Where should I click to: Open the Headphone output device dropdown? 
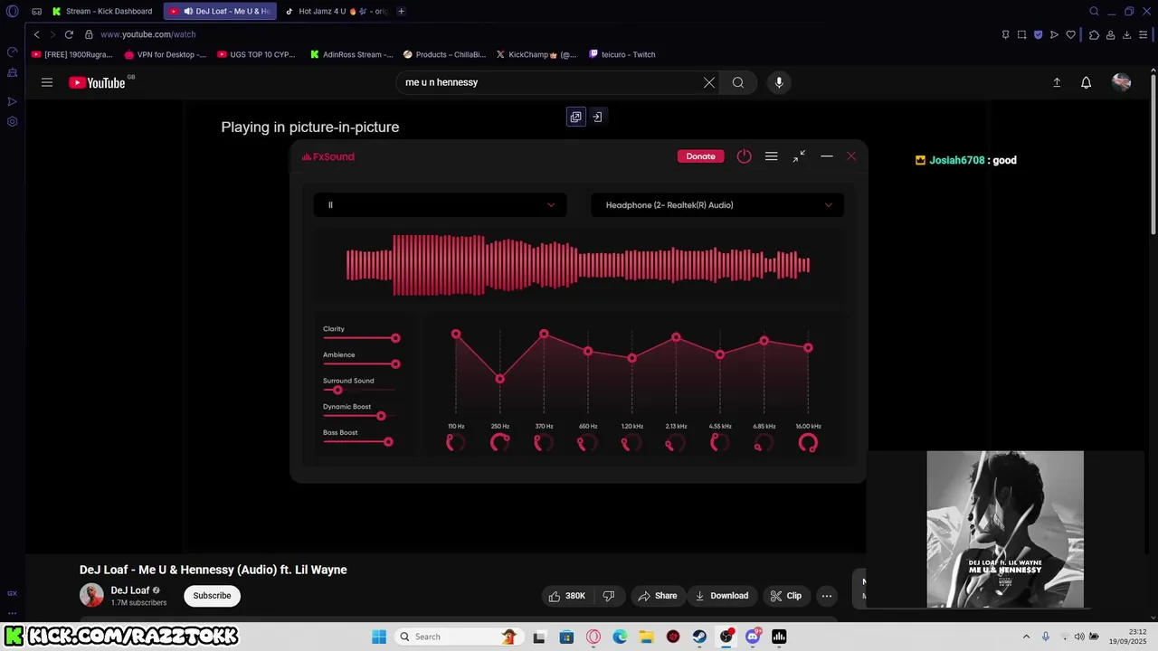(717, 205)
